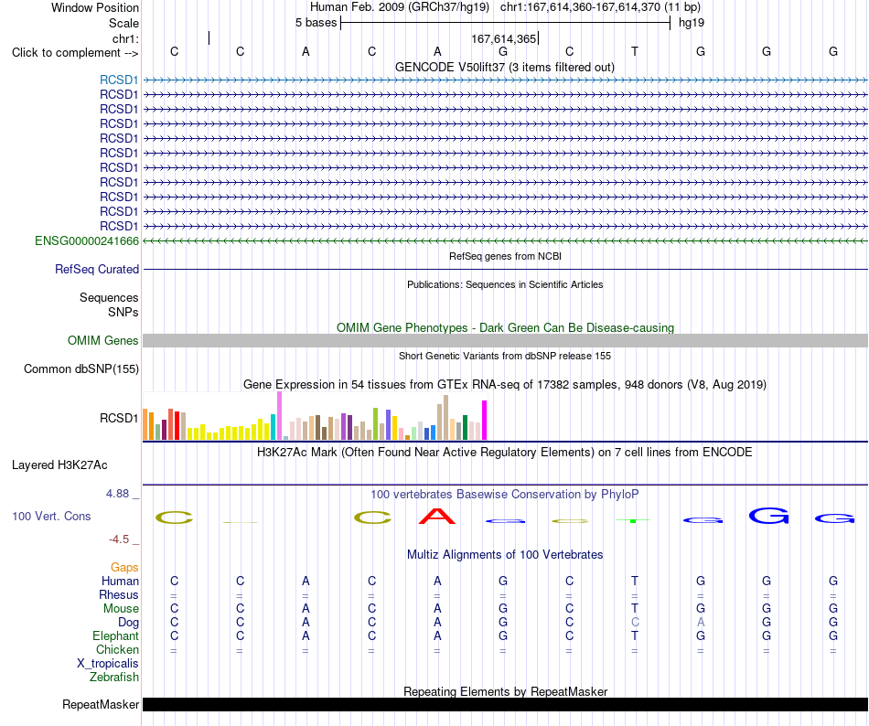Click the tallest violet GTEx expression bar

pyautogui.click(x=279, y=416)
